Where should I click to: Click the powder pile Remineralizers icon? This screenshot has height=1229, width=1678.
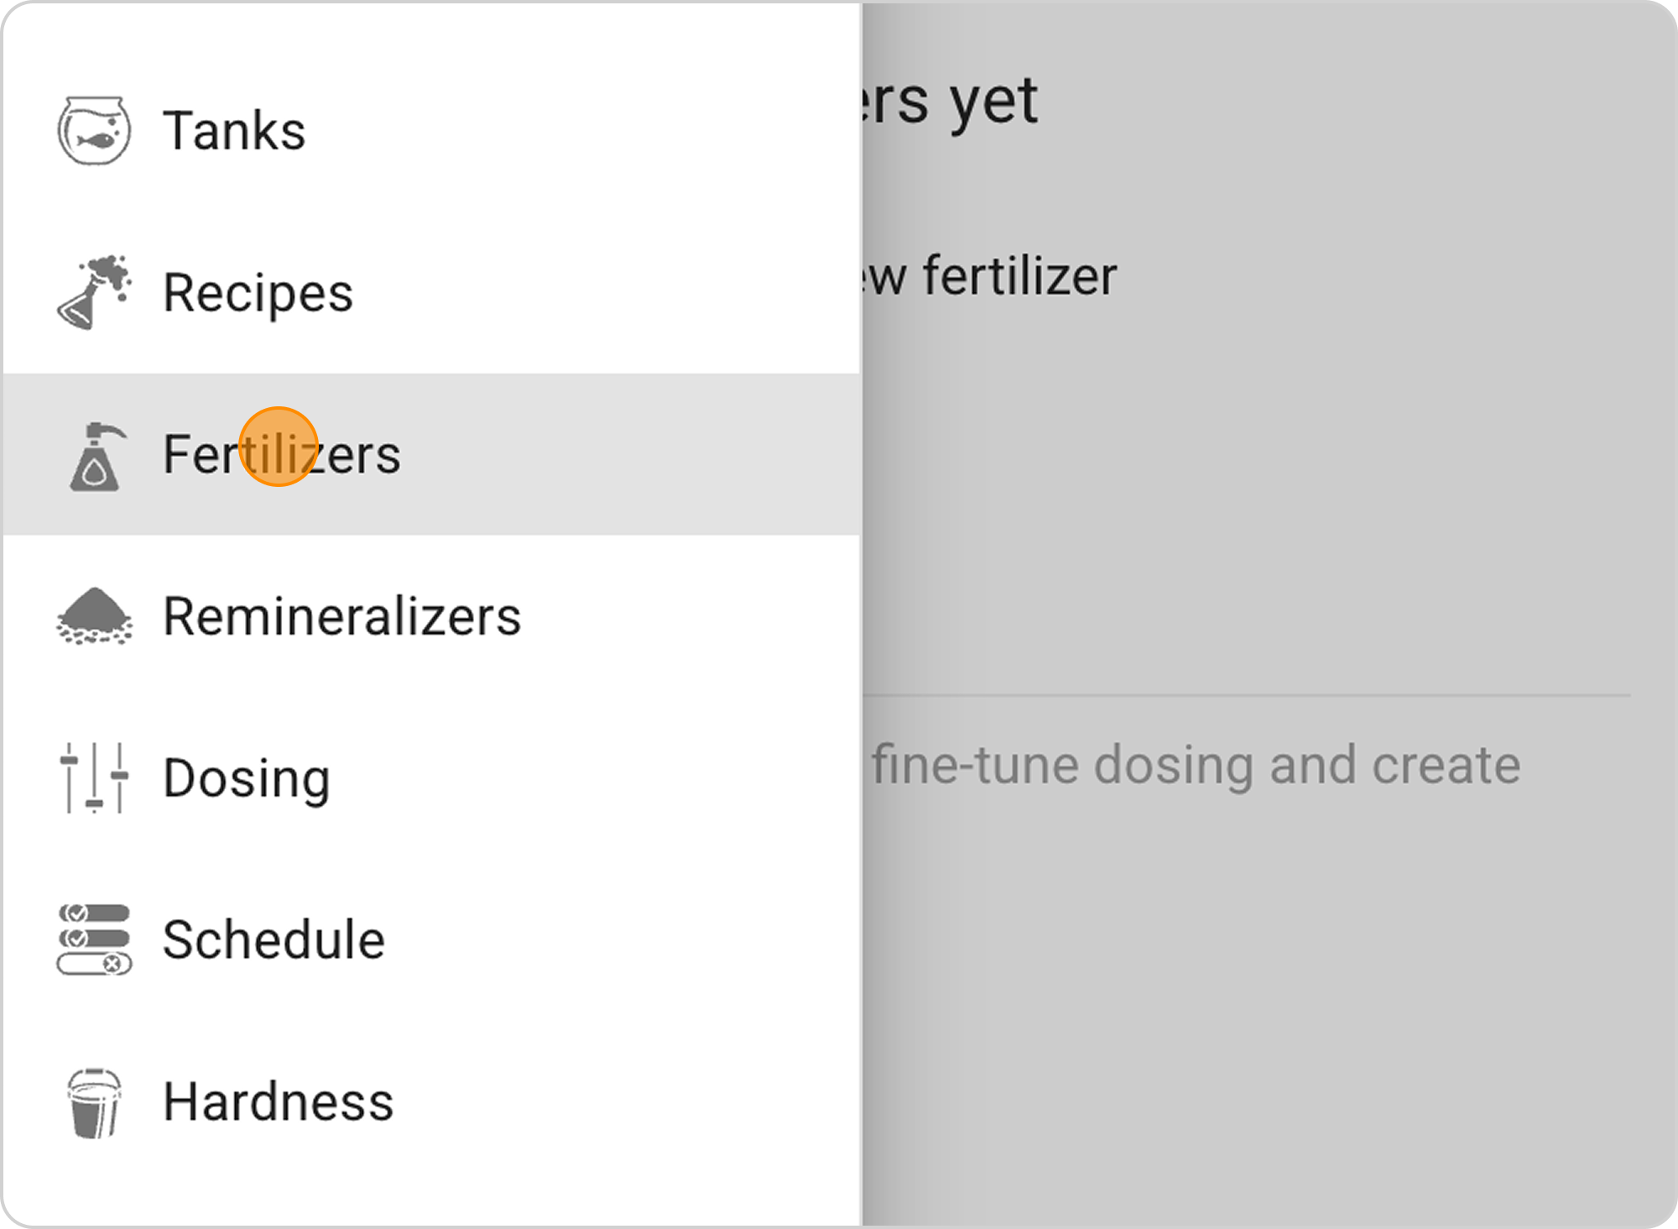[94, 616]
